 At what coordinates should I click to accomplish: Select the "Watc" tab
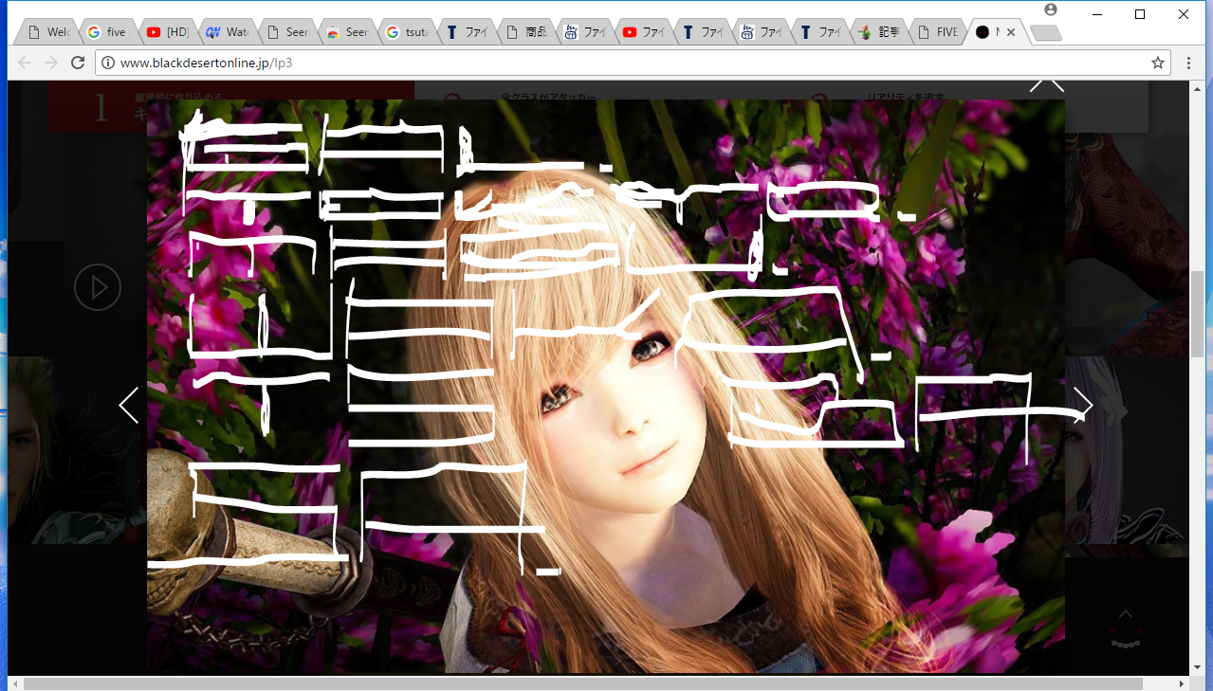pos(225,32)
